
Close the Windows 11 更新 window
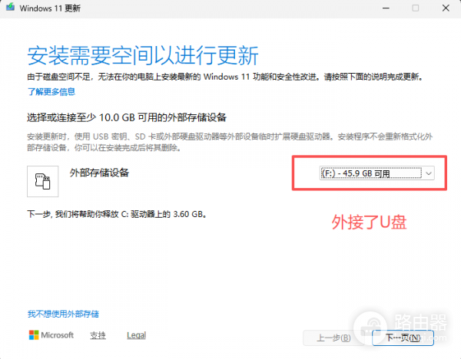[446, 8]
